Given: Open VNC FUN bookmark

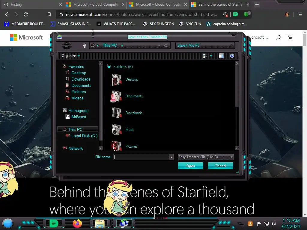Looking at the screenshot, I should 190,24.
